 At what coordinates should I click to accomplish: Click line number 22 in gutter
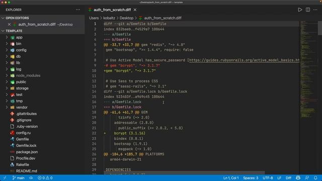coord(94,133)
